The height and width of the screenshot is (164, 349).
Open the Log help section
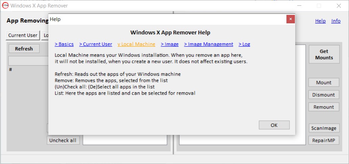(244, 44)
